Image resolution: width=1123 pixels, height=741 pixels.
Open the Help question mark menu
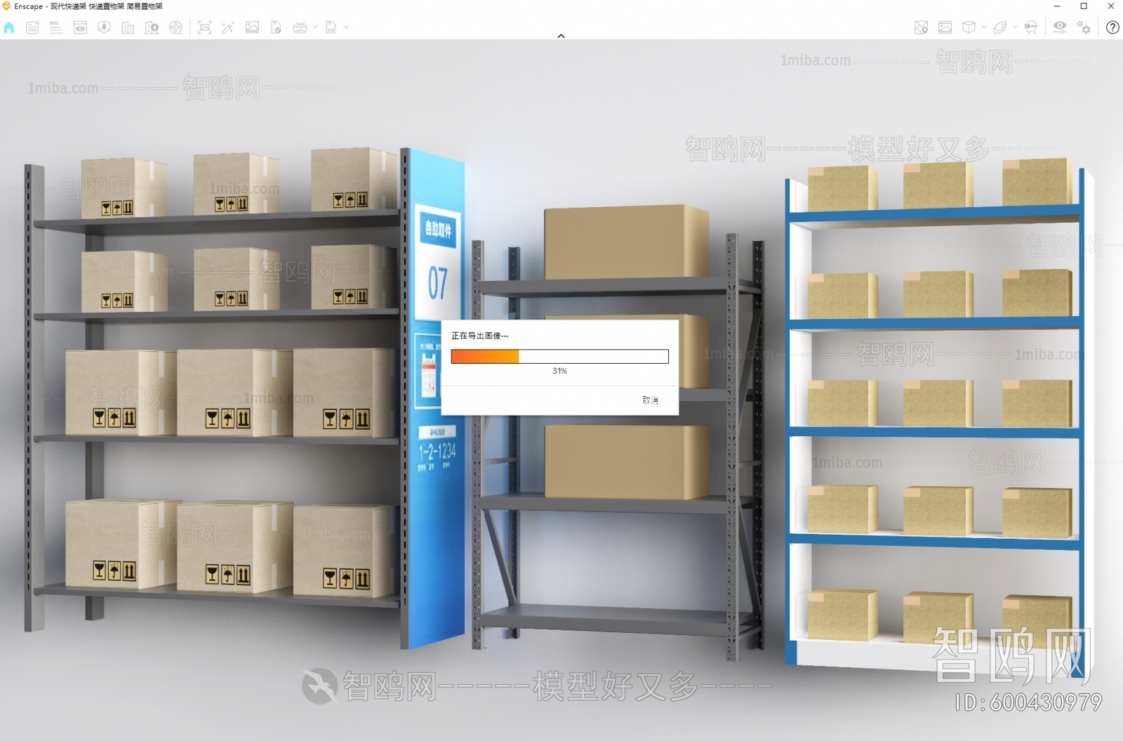point(1112,28)
